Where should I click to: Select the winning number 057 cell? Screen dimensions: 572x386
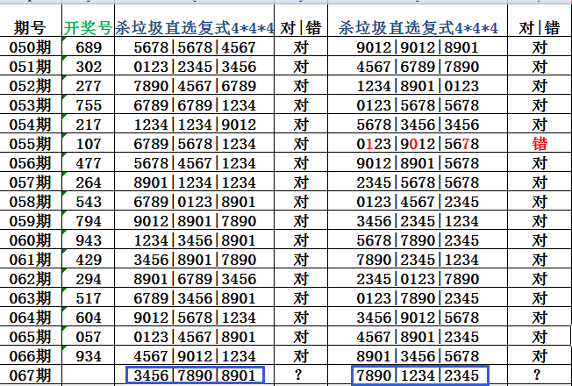coord(89,337)
